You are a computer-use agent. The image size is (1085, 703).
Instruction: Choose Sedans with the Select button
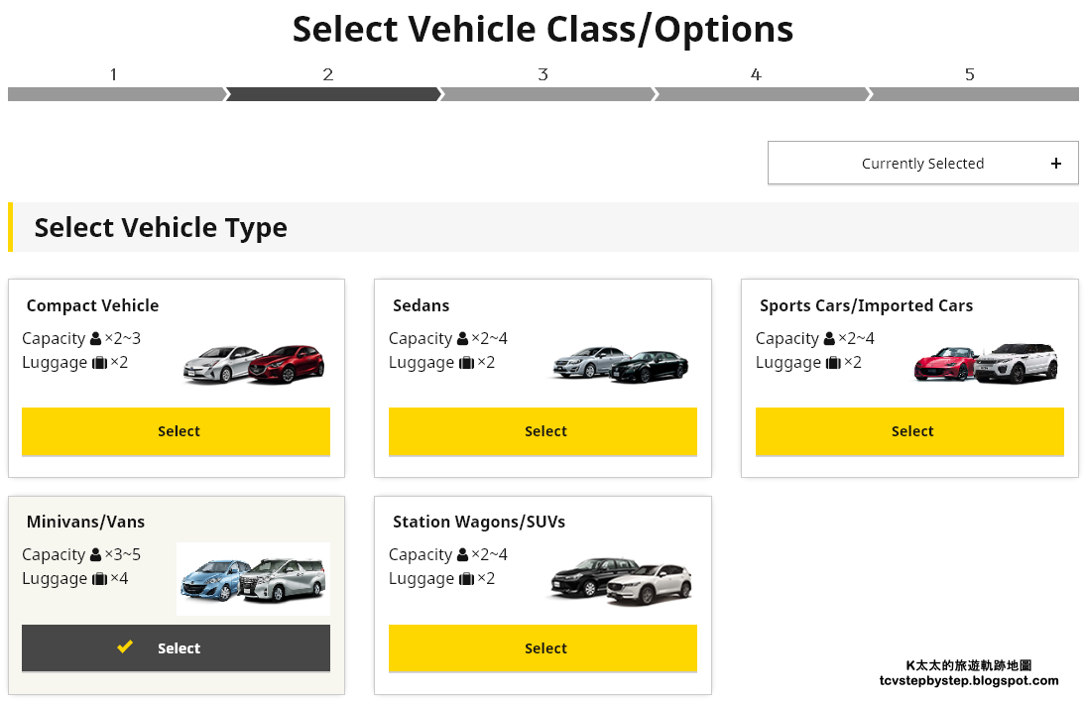pyautogui.click(x=542, y=431)
